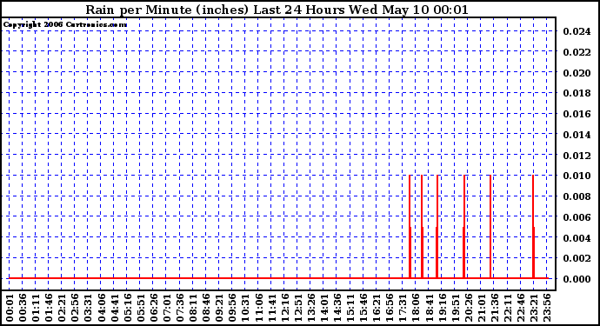Screen dimensions: 600x326
Task: Click the 08:46 time label
Action: coord(206,308)
